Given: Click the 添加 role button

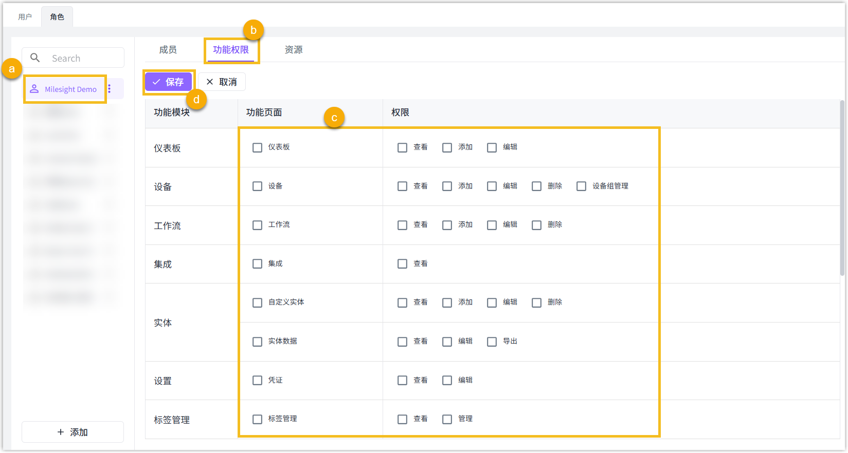Looking at the screenshot, I should pyautogui.click(x=73, y=432).
